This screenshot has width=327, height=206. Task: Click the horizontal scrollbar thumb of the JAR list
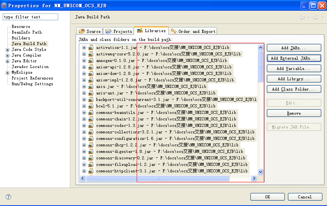coord(158,178)
